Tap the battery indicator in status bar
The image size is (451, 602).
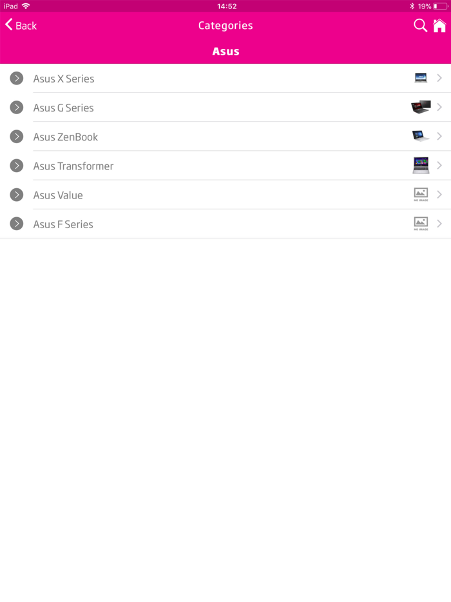click(440, 6)
